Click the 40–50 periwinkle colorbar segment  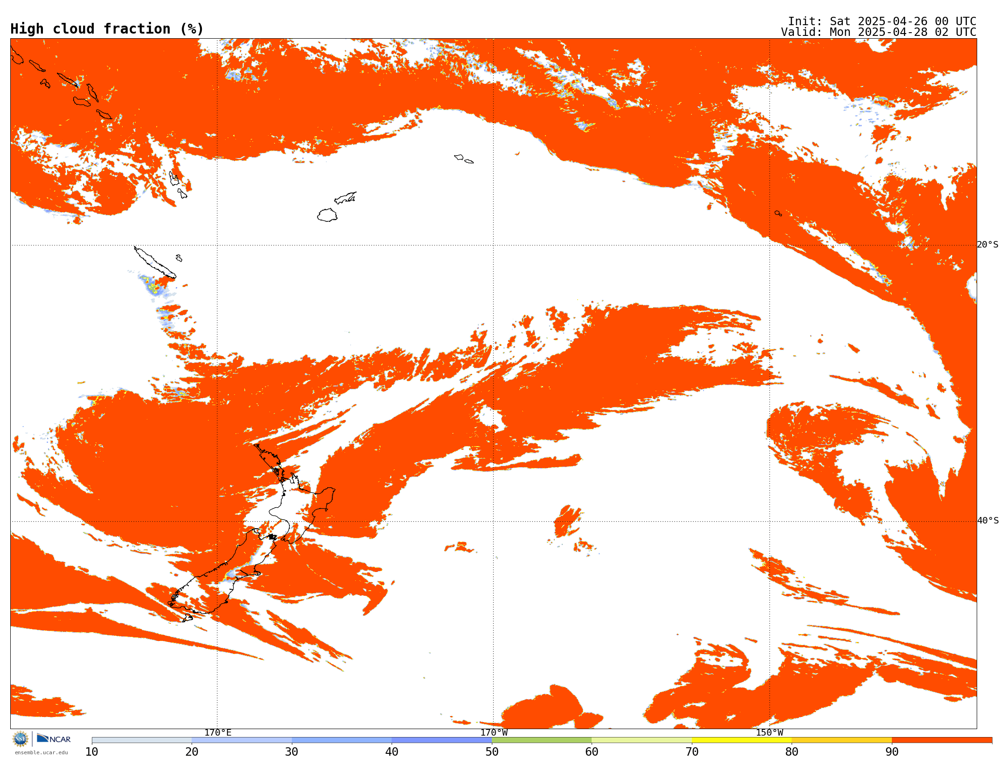(441, 740)
